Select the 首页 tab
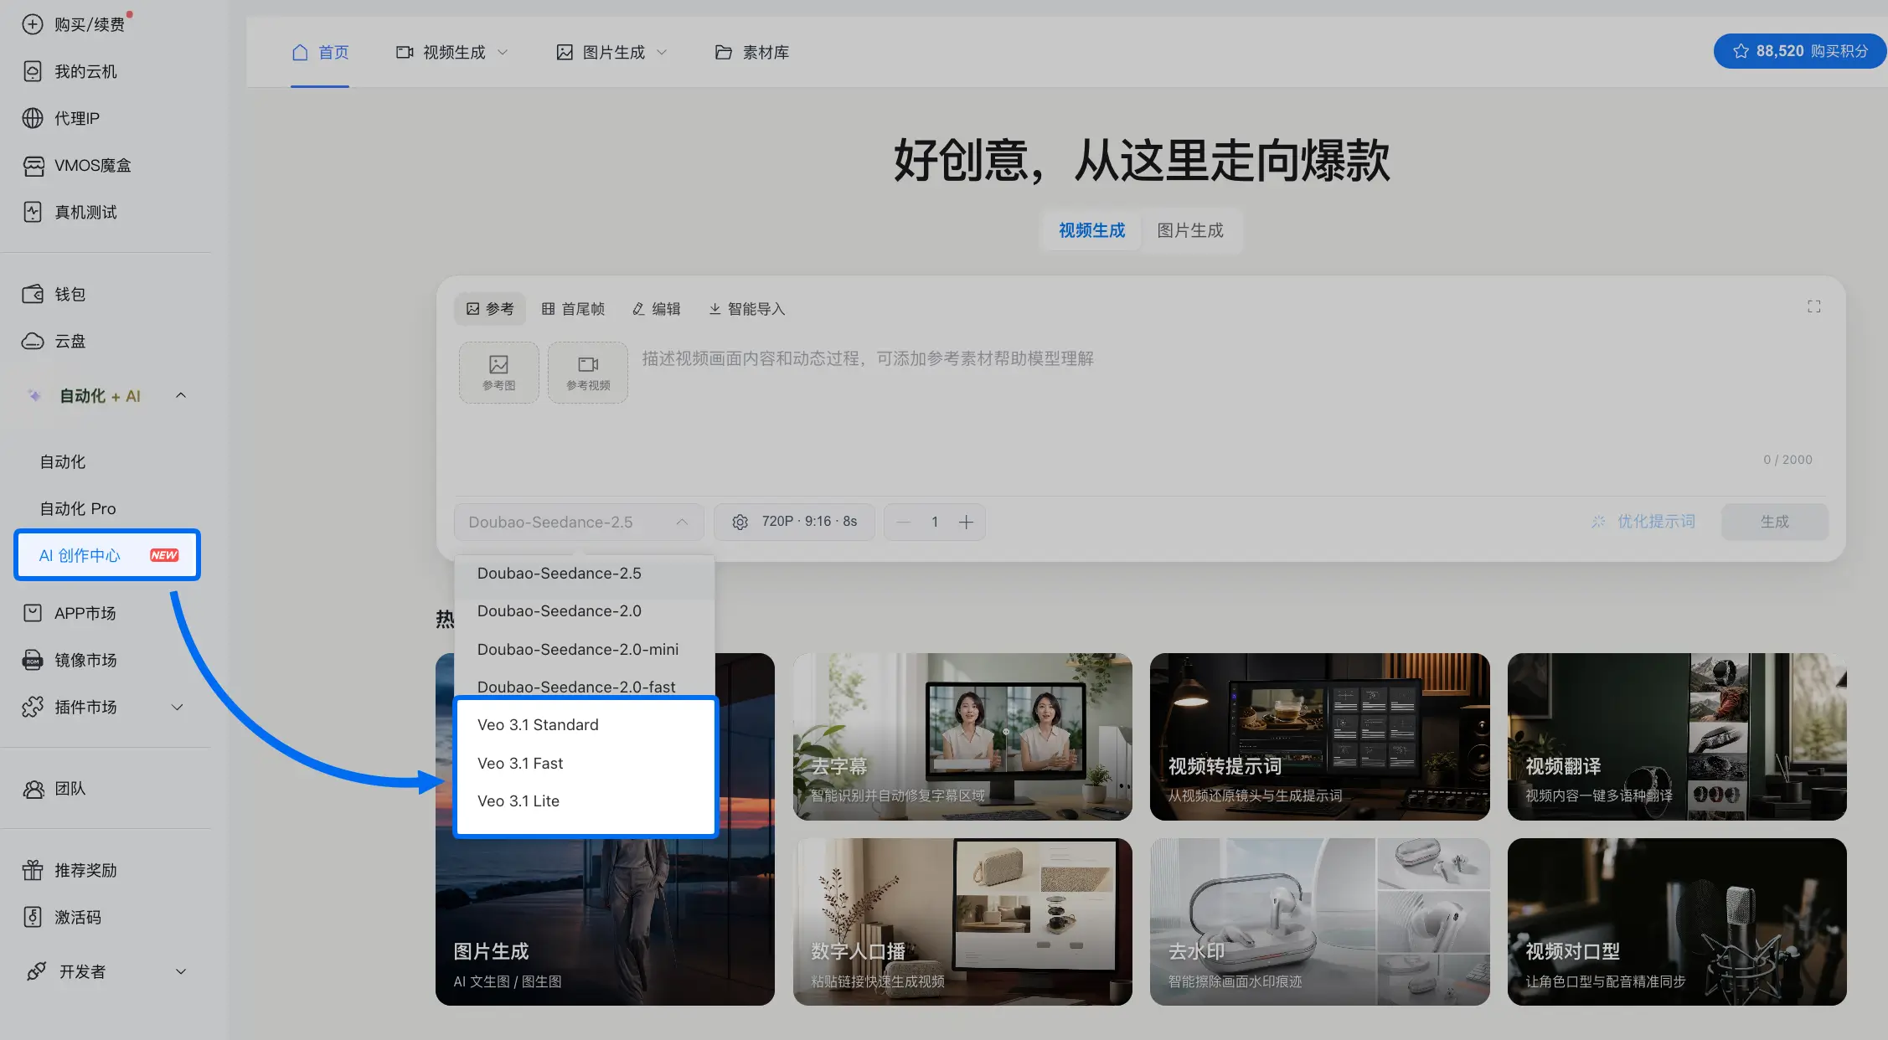The height and width of the screenshot is (1040, 1888). tap(320, 52)
